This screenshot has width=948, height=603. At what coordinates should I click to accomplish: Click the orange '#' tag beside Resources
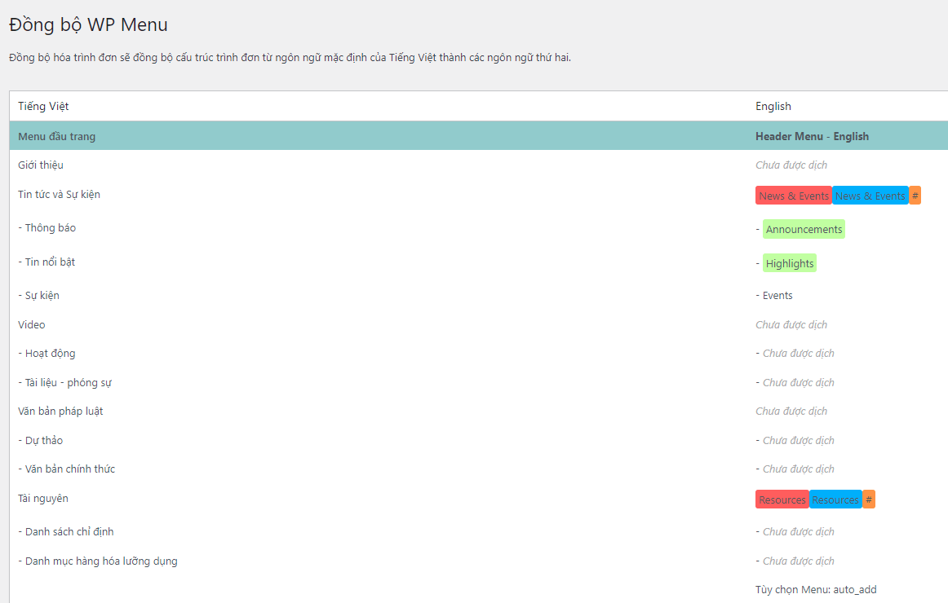coord(869,500)
